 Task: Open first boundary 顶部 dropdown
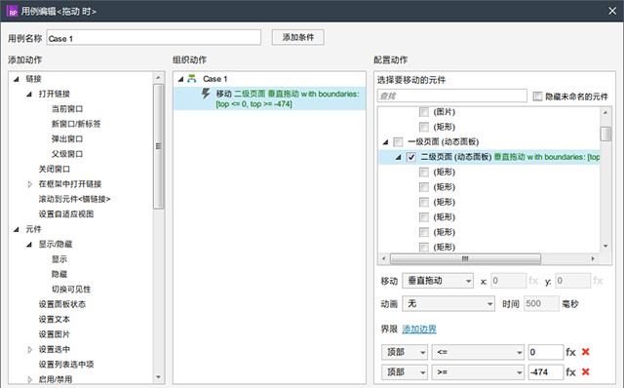coord(405,352)
